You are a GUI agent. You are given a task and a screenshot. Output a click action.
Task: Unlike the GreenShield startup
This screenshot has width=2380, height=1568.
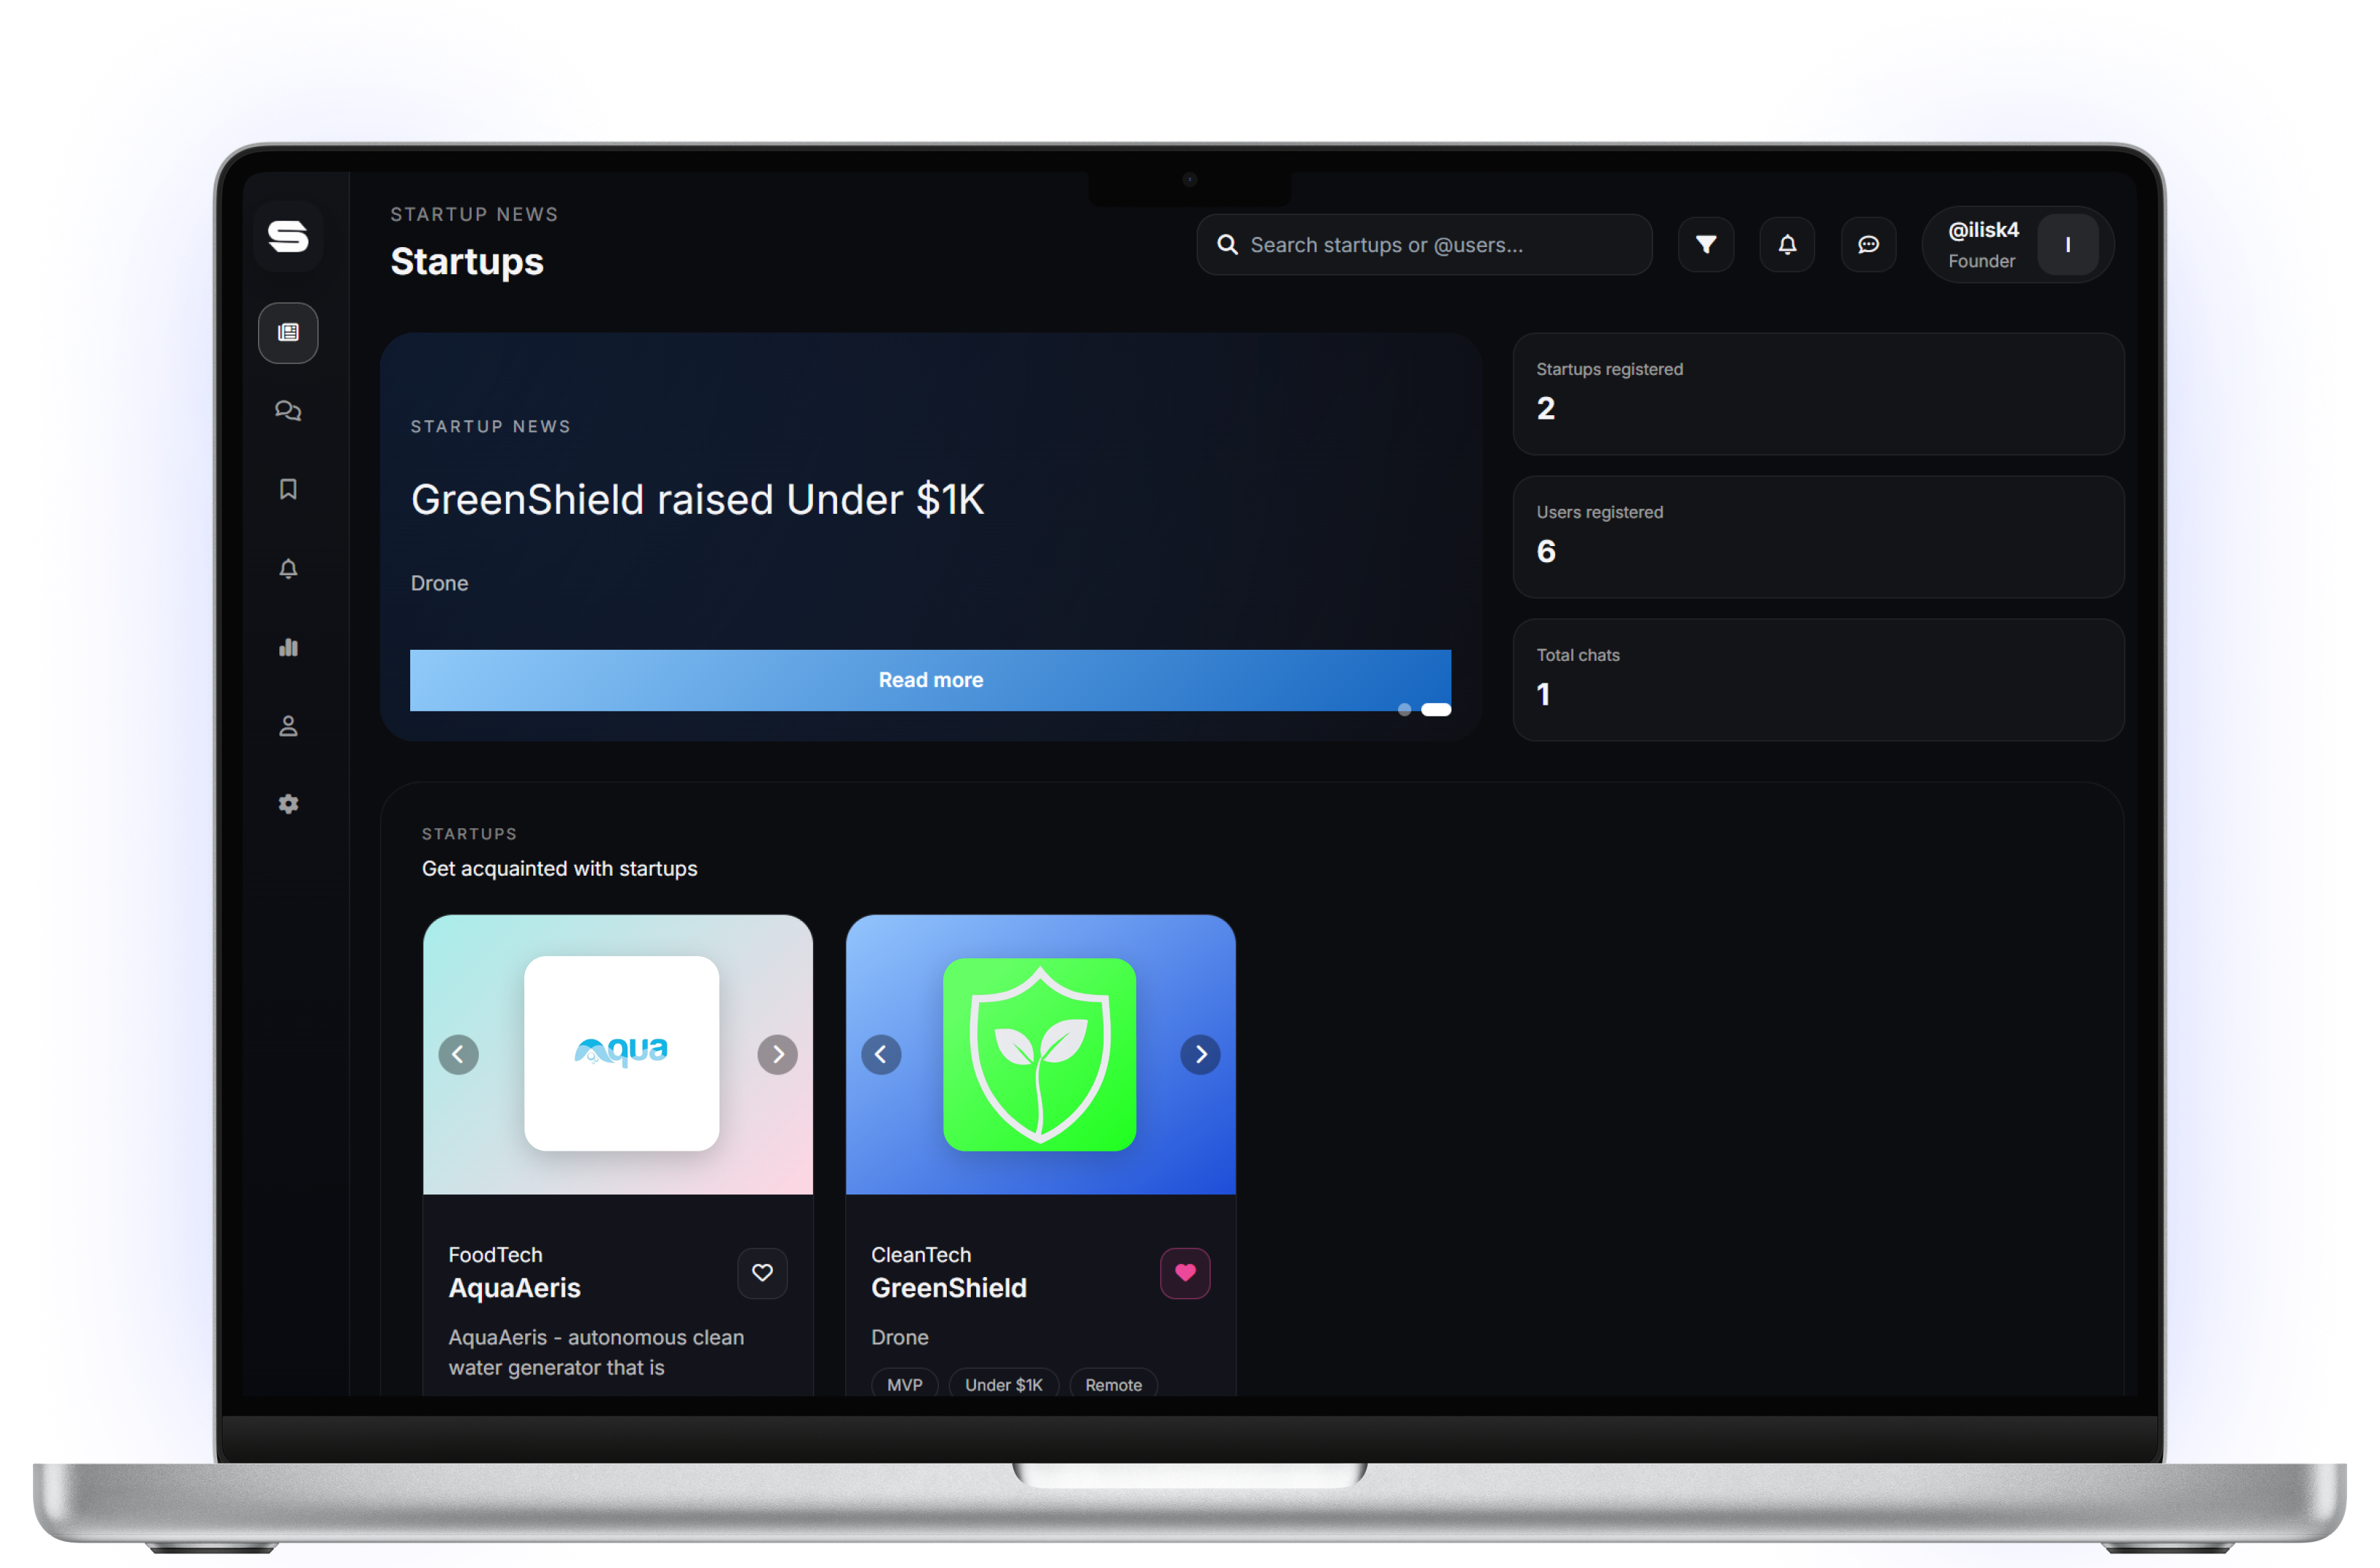tap(1185, 1272)
